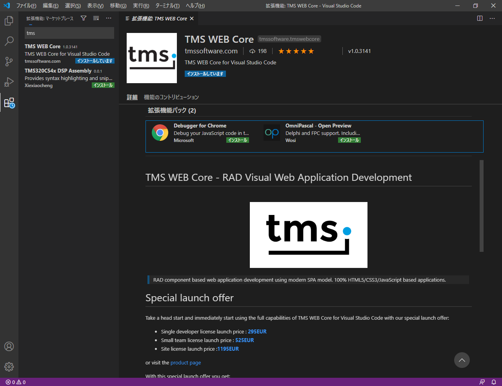Click the Debugger for Chrome title
The height and width of the screenshot is (386, 502).
[200, 126]
